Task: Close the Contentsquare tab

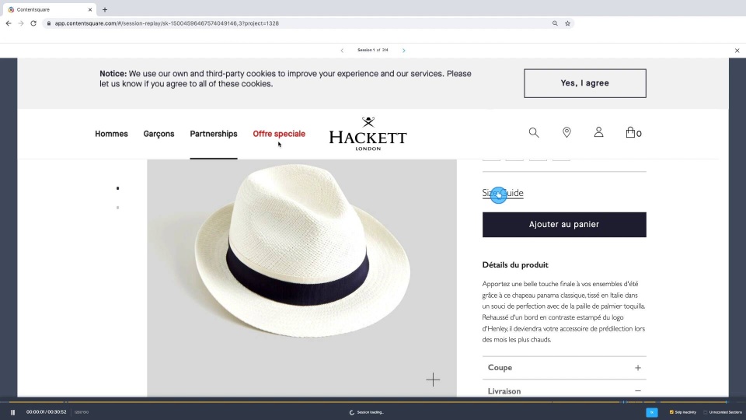Action: click(x=90, y=9)
